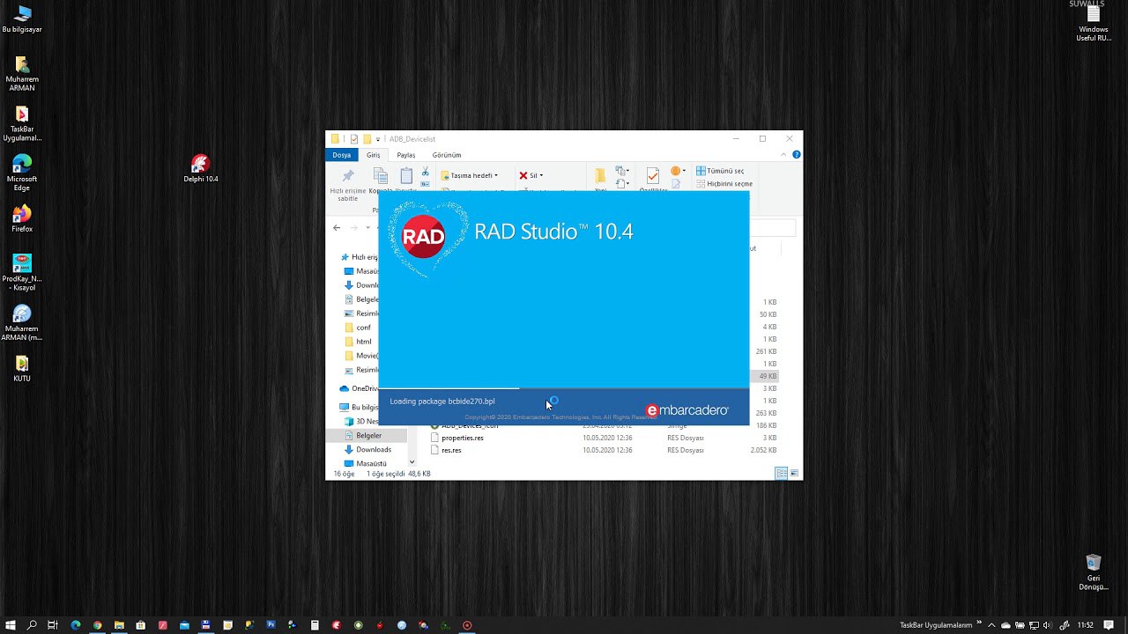Viewport: 1128px width, 634px height.
Task: Click the Kes scissors icon
Action: click(x=425, y=172)
